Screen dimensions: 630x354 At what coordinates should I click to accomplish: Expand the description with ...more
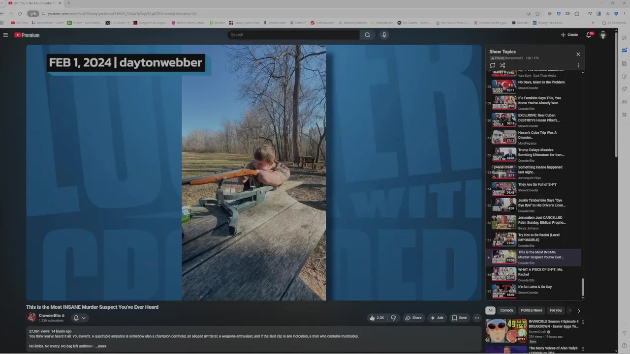(101, 346)
